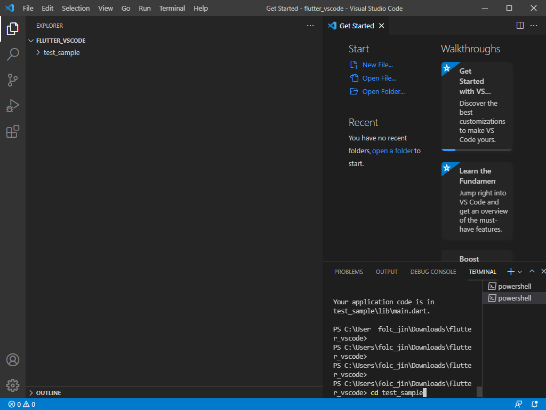Close the Get Started tab
Screen dimensions: 546x410
click(382, 26)
